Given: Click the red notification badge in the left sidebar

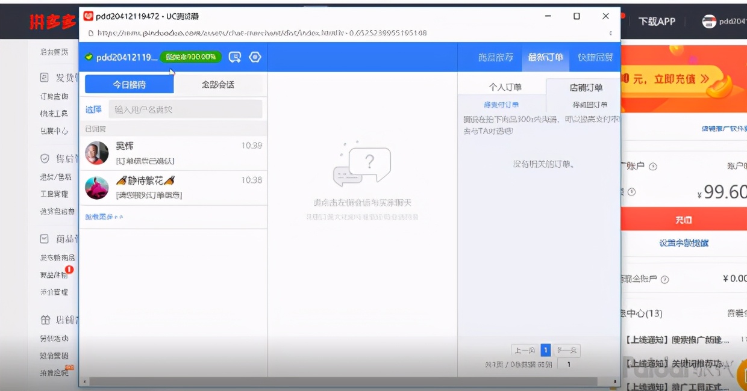Looking at the screenshot, I should 70,269.
